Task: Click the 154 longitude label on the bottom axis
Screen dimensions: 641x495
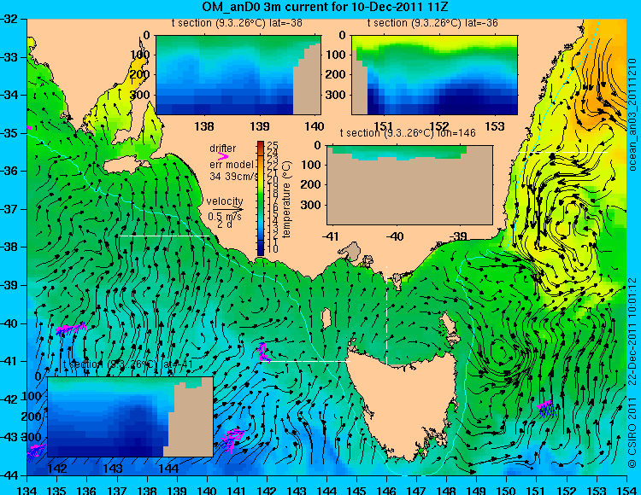Action: pyautogui.click(x=626, y=490)
